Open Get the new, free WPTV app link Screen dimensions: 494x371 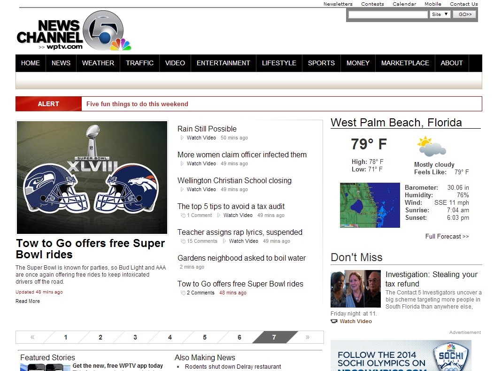[118, 366]
